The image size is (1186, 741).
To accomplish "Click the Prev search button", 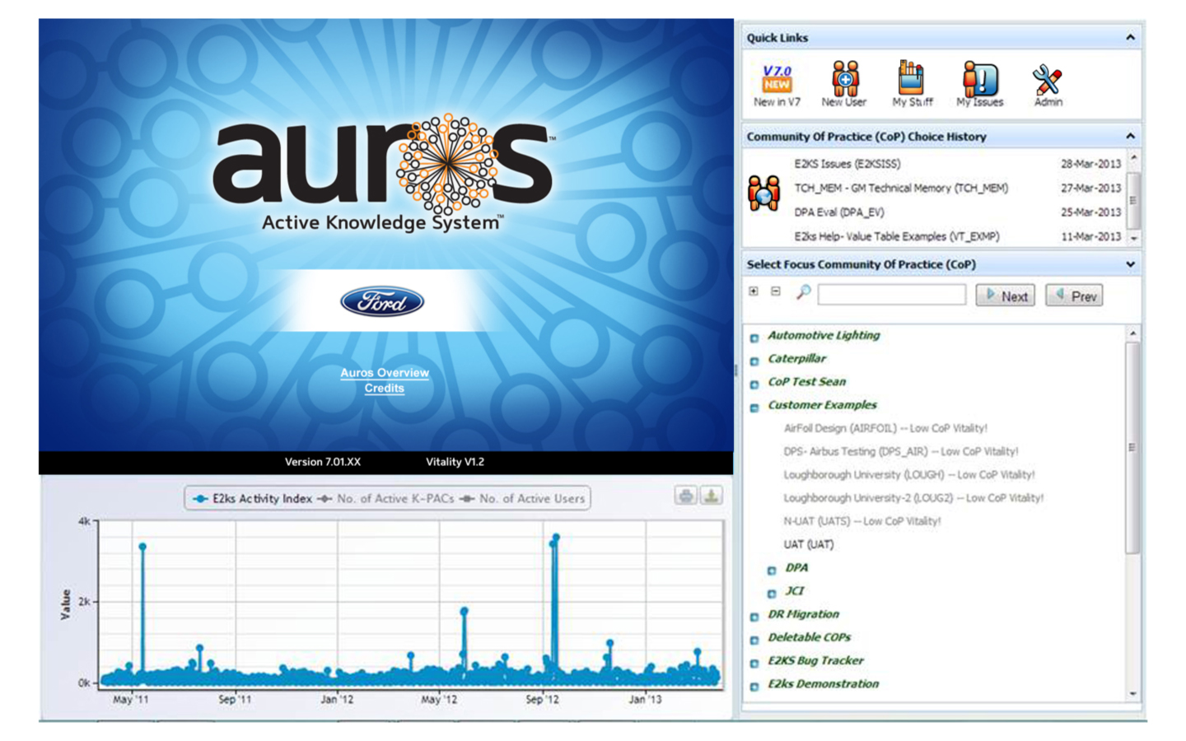I will tap(1074, 296).
